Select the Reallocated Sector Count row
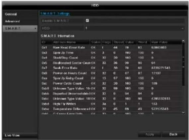This screenshot has width=189, height=140. click(x=111, y=63)
